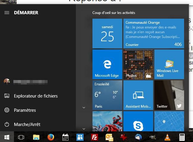Open the Calculator from the taskbar
Screen dimensions: 193x142
pyautogui.click(x=182, y=137)
